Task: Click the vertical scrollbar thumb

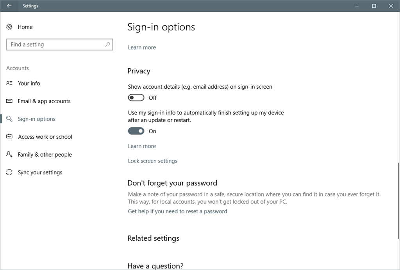Action: [398, 200]
